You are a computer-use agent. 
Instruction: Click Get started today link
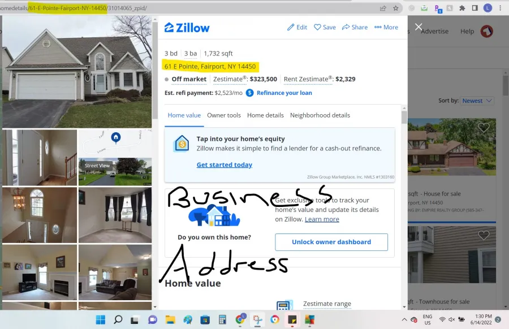225,165
